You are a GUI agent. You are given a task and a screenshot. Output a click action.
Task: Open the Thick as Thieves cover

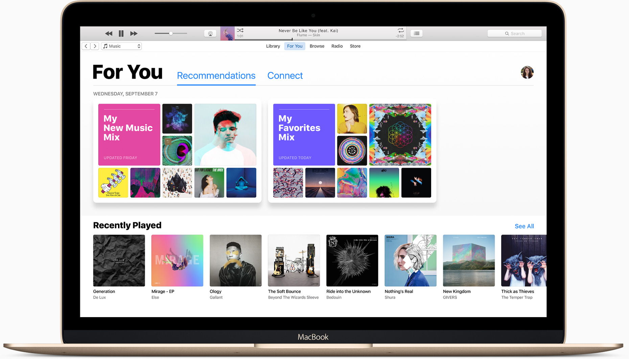[523, 260]
